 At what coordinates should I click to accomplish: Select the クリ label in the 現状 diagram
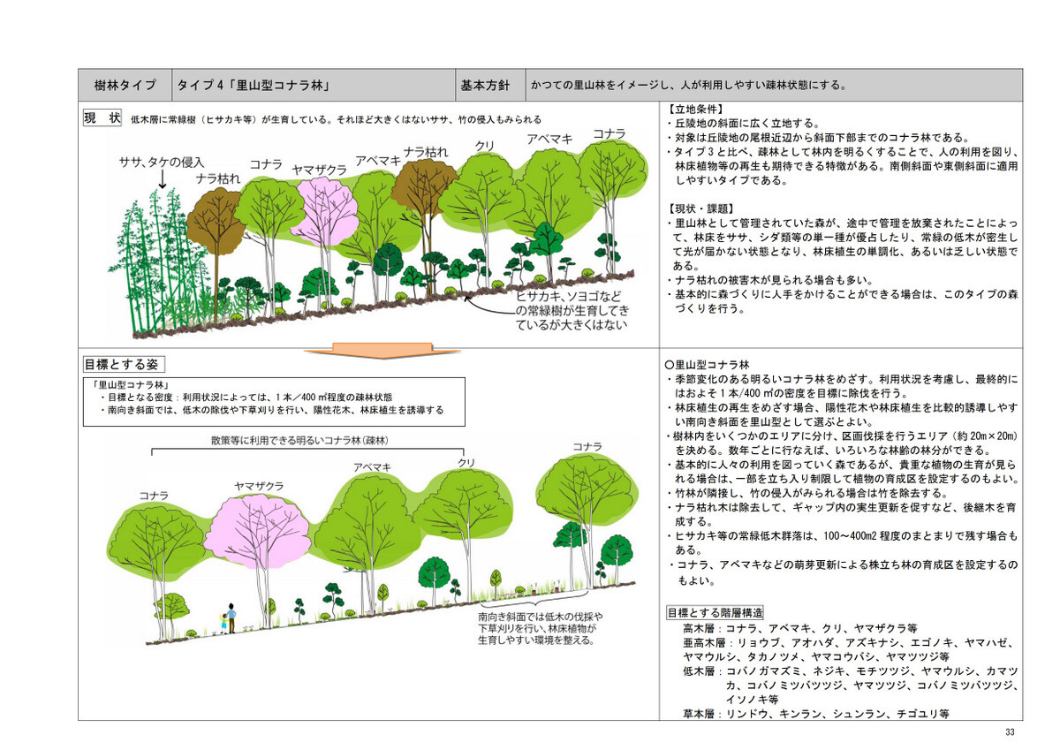[485, 144]
